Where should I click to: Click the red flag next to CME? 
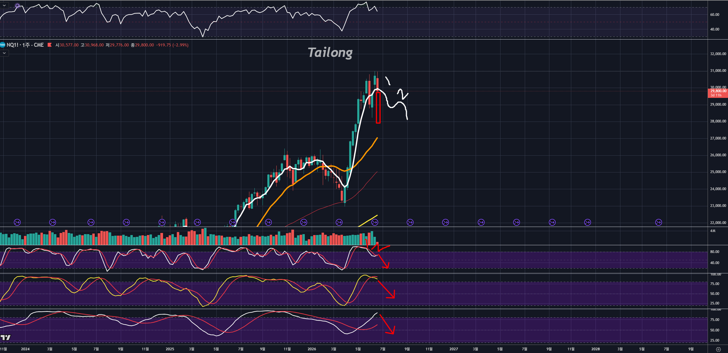(50, 45)
